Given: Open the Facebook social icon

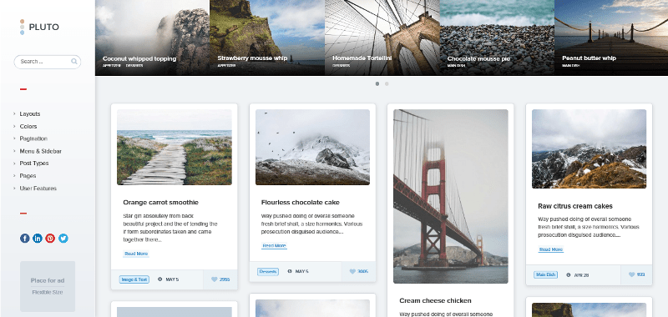Looking at the screenshot, I should click(x=25, y=239).
